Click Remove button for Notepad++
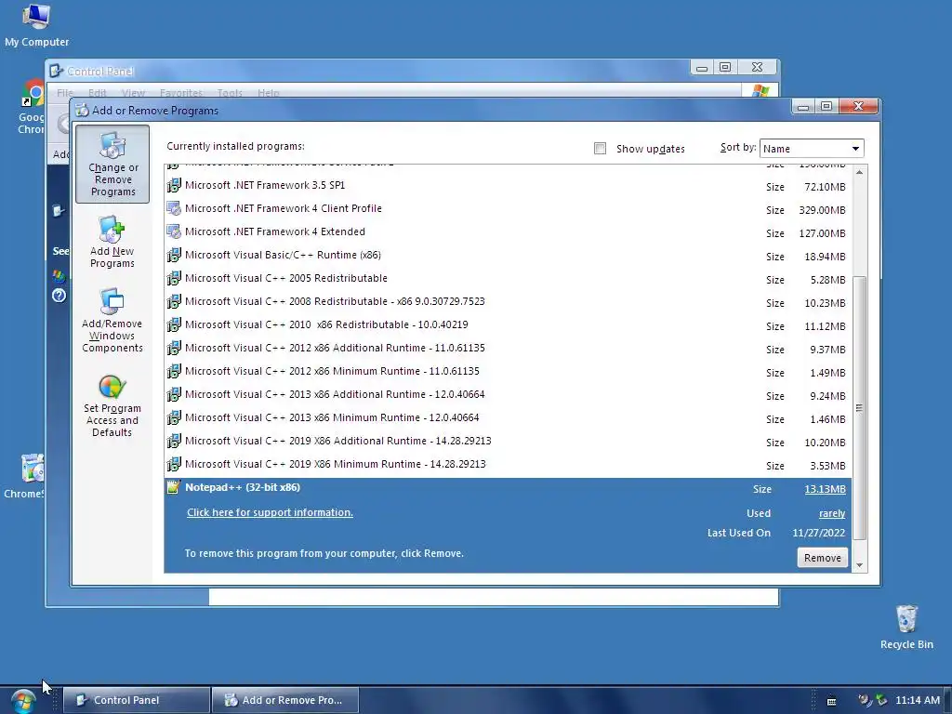This screenshot has height=714, width=952. tap(822, 558)
